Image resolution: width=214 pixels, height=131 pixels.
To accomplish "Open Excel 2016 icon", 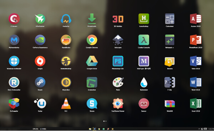I will pyautogui.click(x=195, y=103).
